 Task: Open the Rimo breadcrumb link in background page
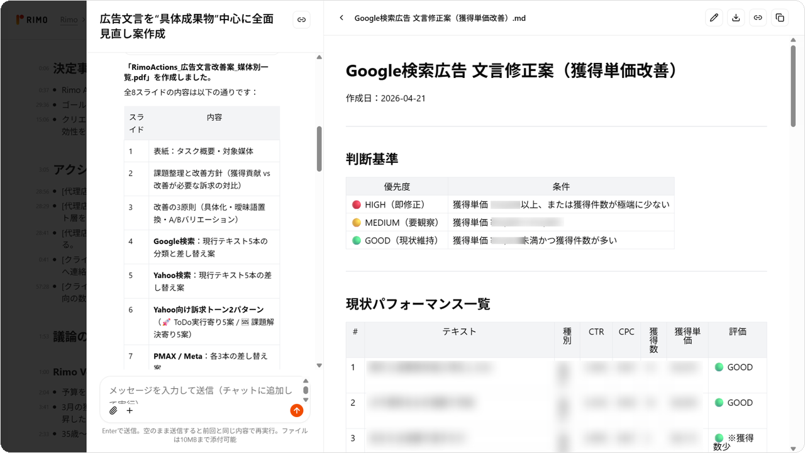tap(69, 20)
